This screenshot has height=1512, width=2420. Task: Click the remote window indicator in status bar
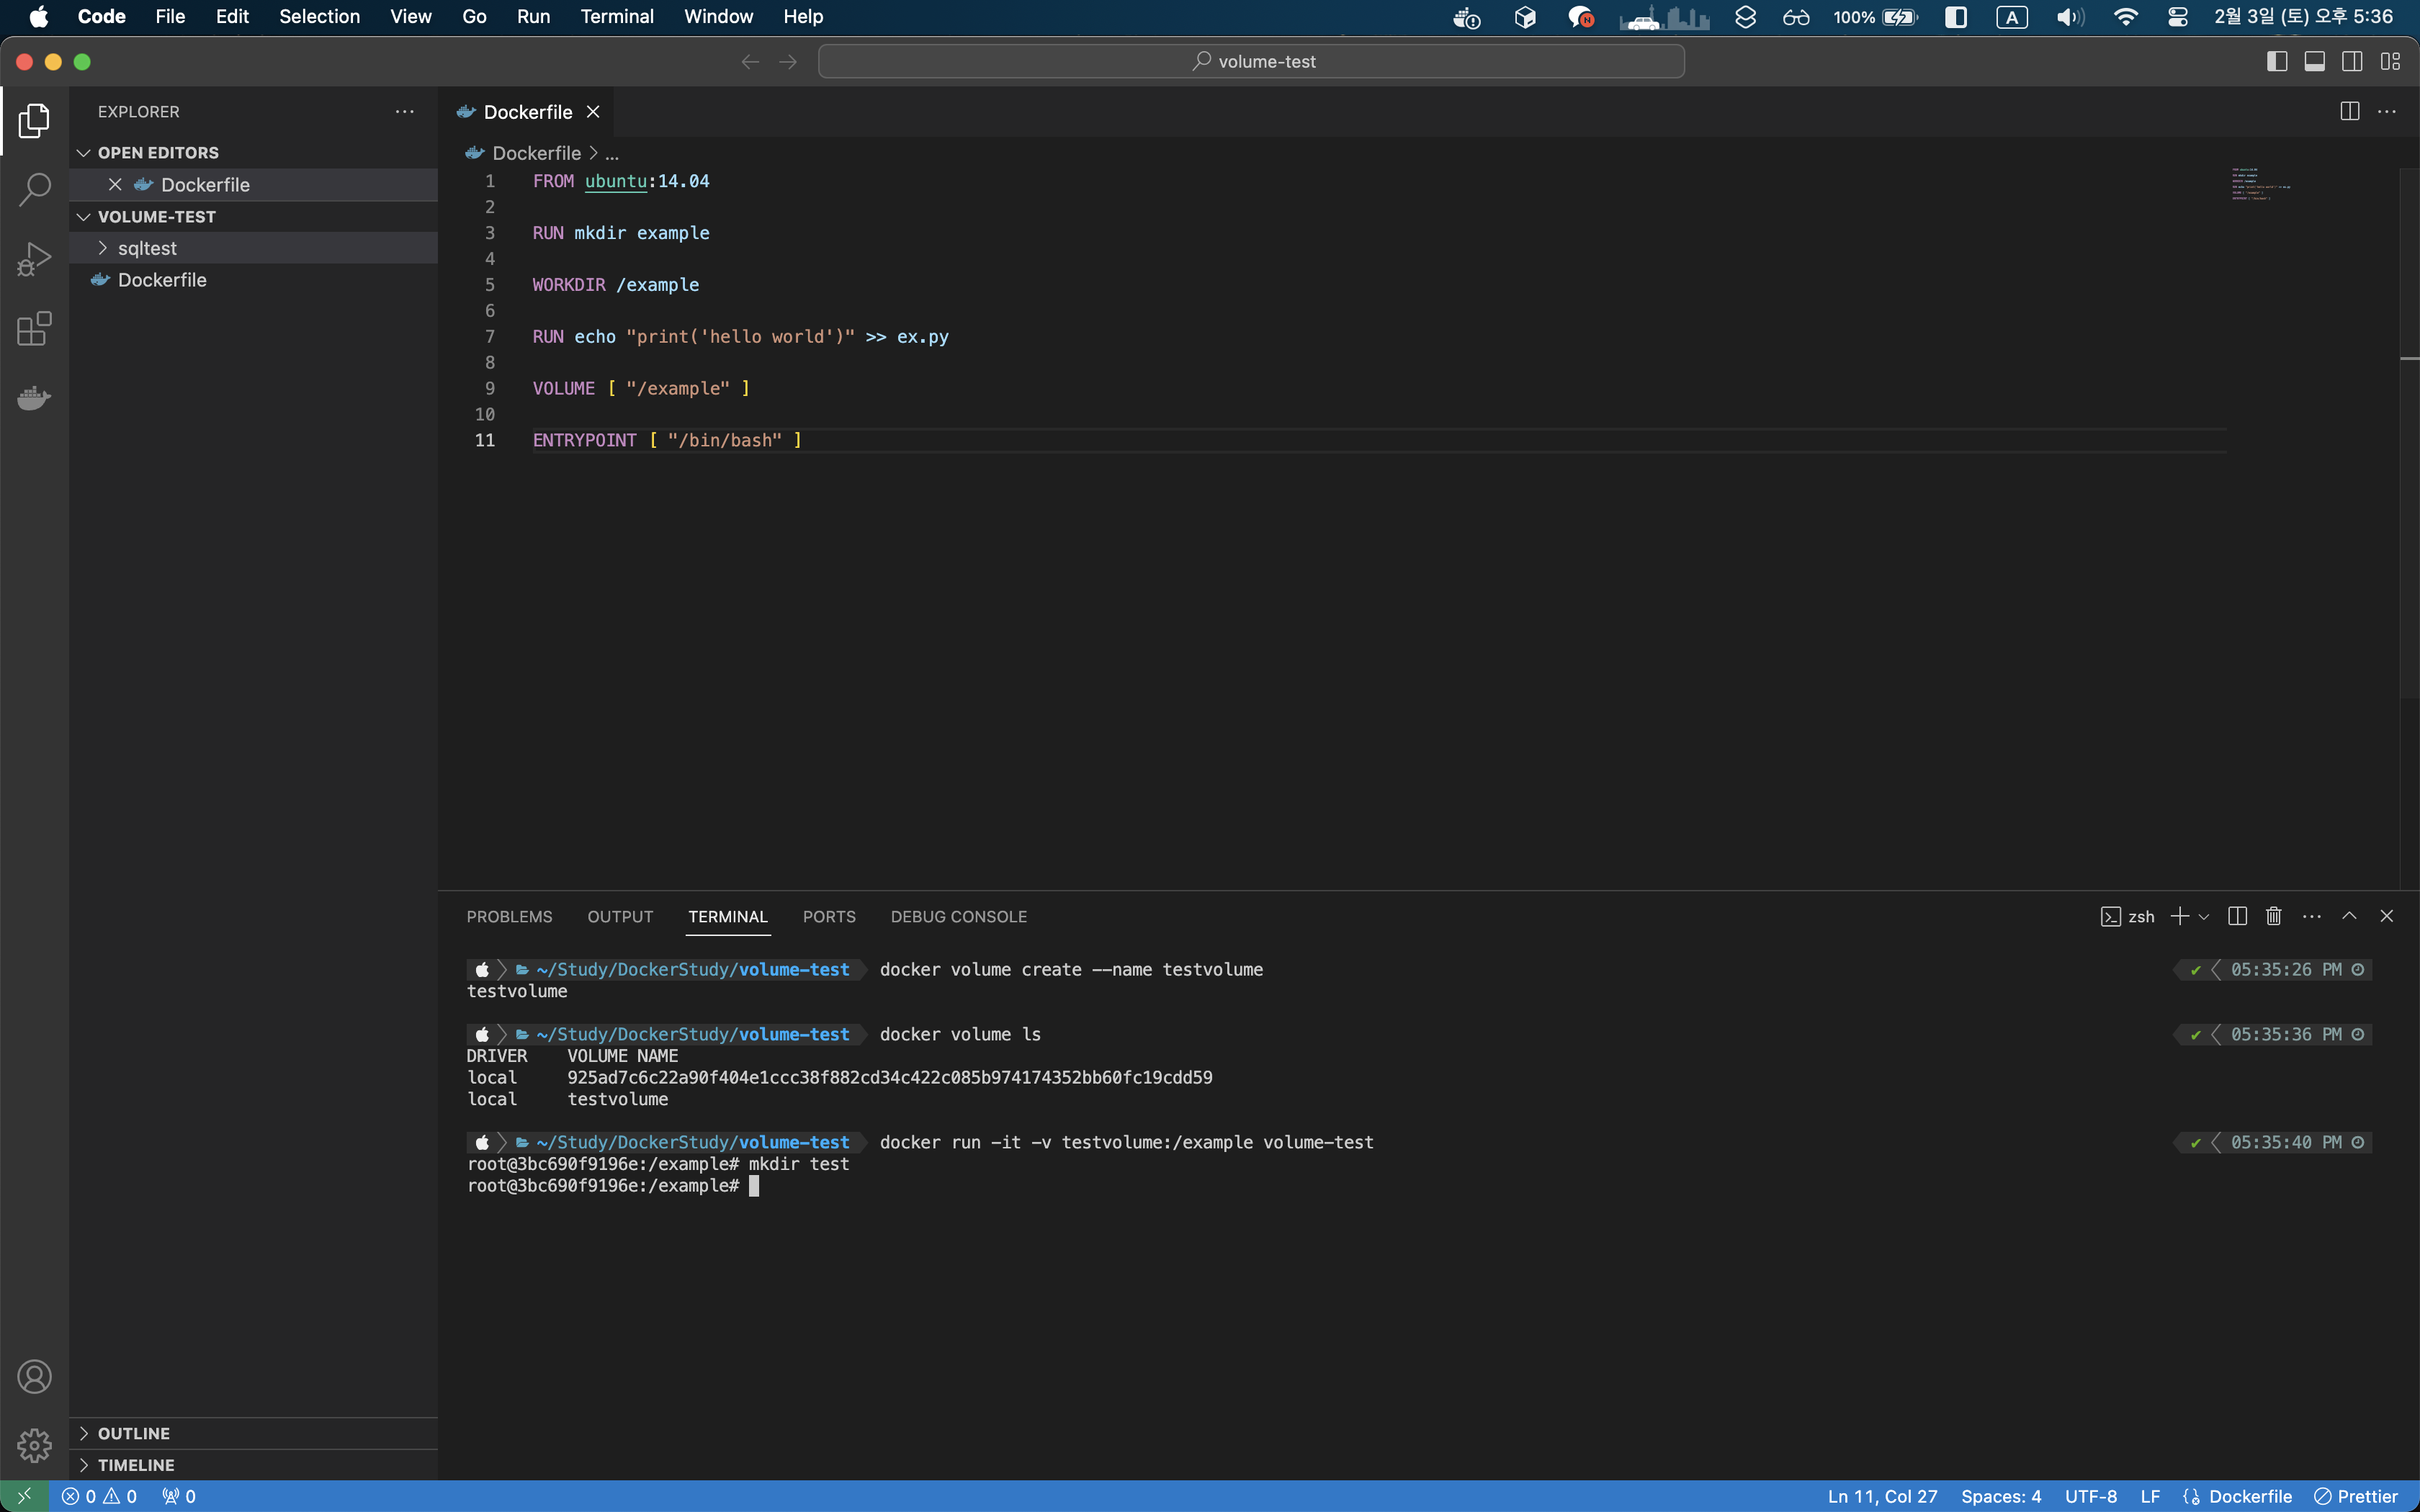click(x=24, y=1496)
